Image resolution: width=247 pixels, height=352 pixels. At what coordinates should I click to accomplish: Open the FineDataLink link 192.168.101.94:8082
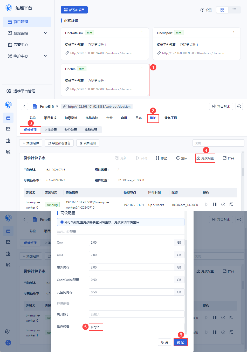pyautogui.click(x=101, y=53)
